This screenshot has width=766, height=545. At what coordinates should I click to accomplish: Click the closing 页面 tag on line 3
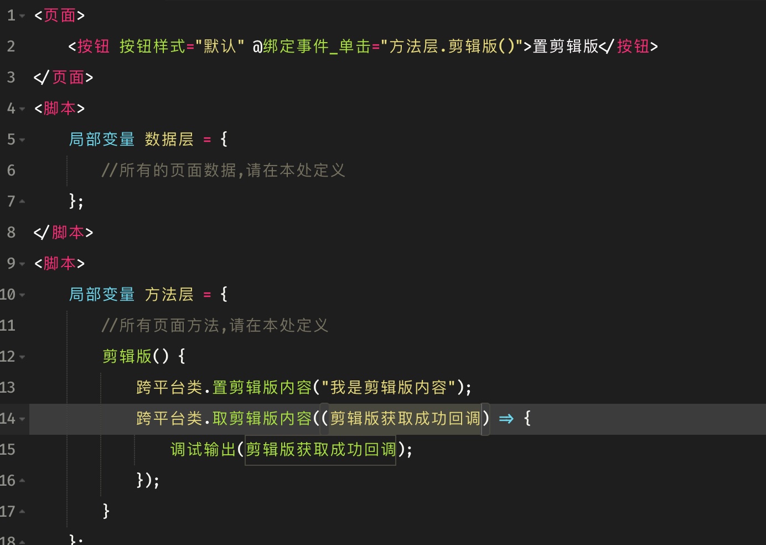pos(64,78)
